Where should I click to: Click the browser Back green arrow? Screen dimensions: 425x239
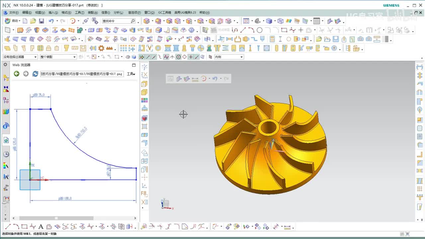coord(16,74)
